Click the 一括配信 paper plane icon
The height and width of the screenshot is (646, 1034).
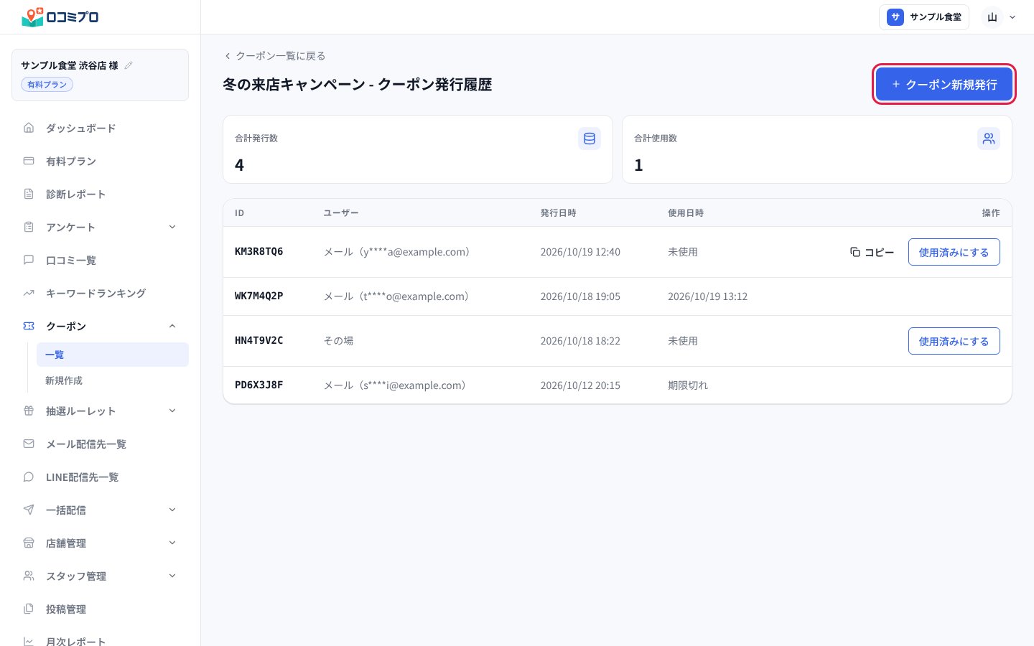[29, 510]
